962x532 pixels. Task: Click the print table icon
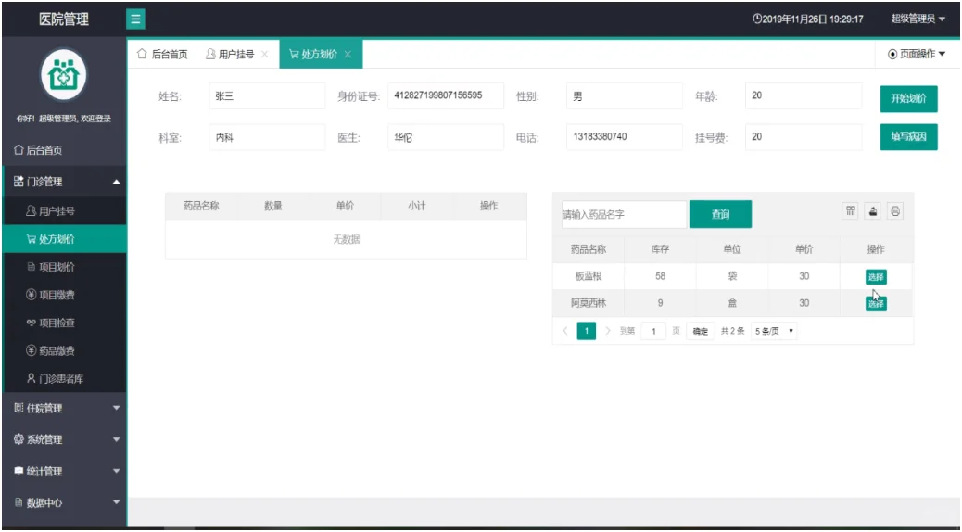(x=895, y=211)
